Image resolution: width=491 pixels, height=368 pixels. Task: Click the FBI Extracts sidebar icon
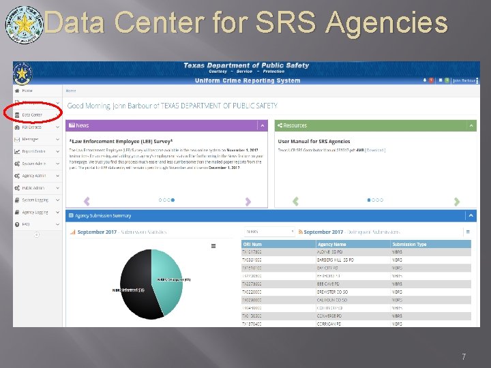click(x=17, y=127)
